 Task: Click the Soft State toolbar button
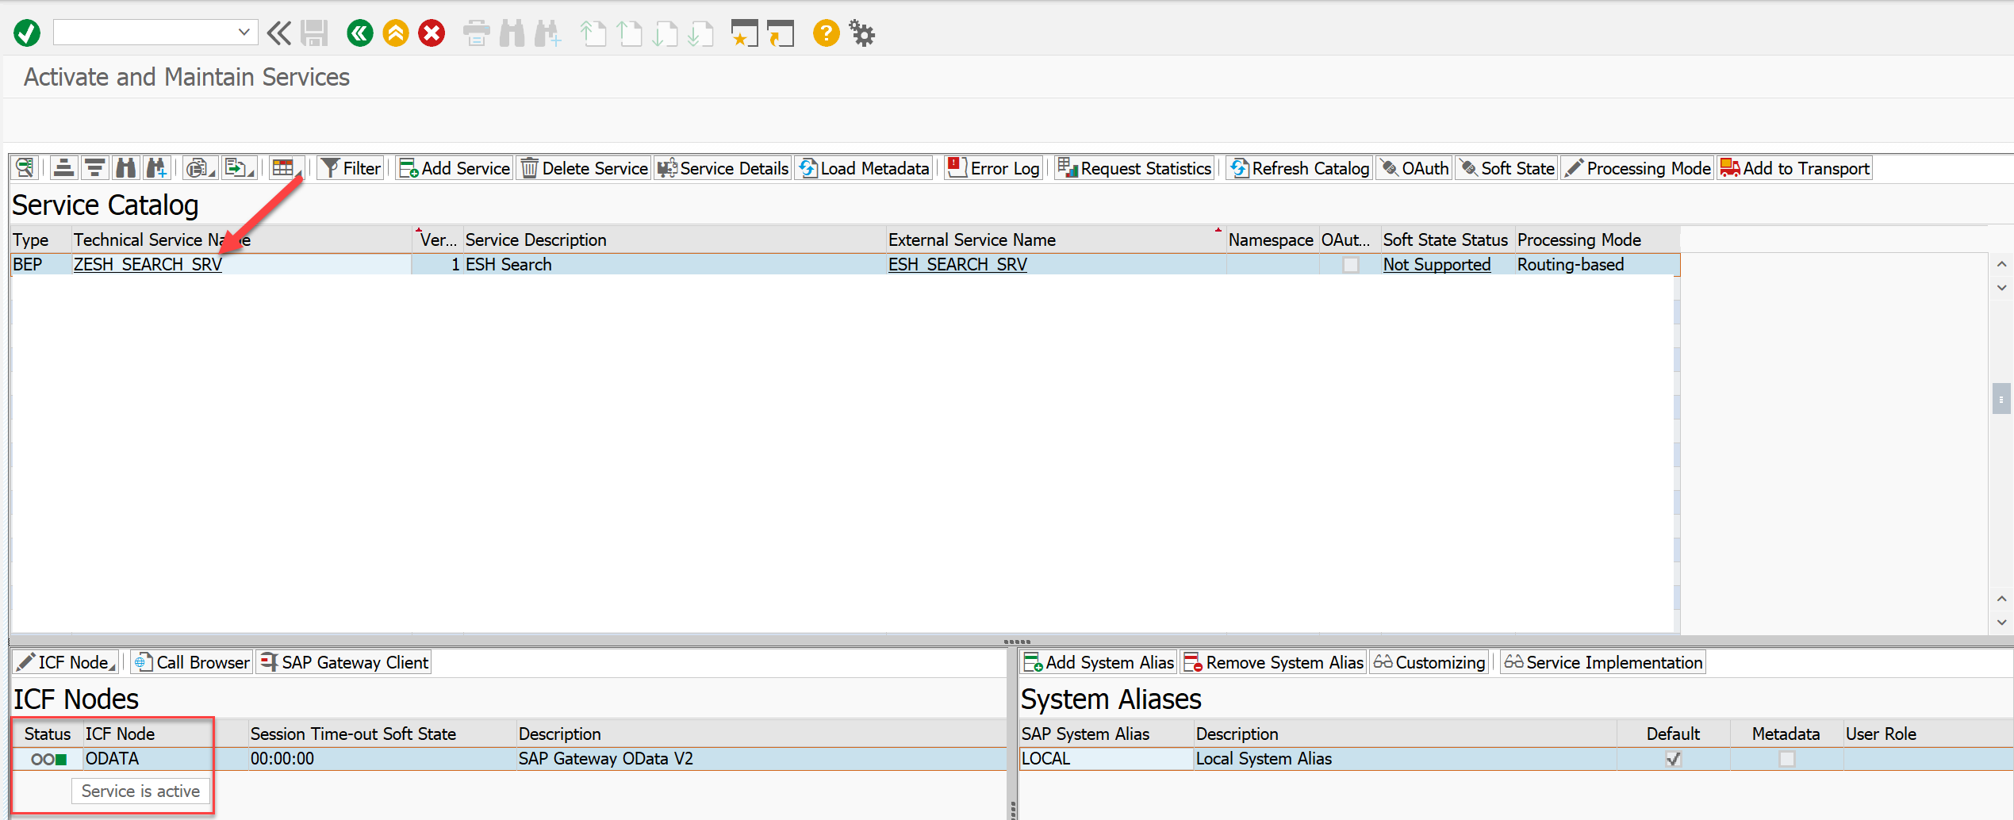[1507, 168]
